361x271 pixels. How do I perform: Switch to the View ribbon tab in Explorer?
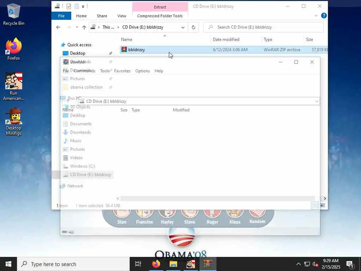tap(122, 16)
